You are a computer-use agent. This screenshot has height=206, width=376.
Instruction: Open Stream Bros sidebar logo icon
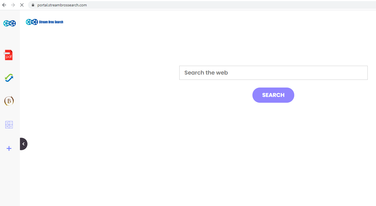pos(9,23)
